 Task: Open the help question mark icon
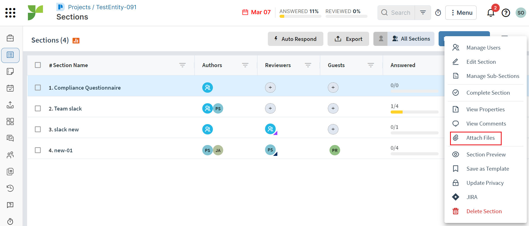(506, 13)
